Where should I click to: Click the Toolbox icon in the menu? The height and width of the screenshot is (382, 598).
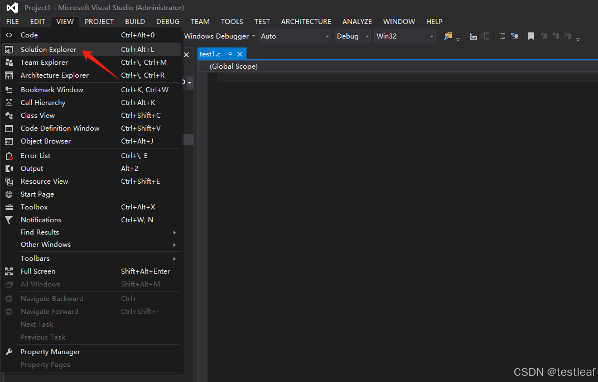(9, 207)
